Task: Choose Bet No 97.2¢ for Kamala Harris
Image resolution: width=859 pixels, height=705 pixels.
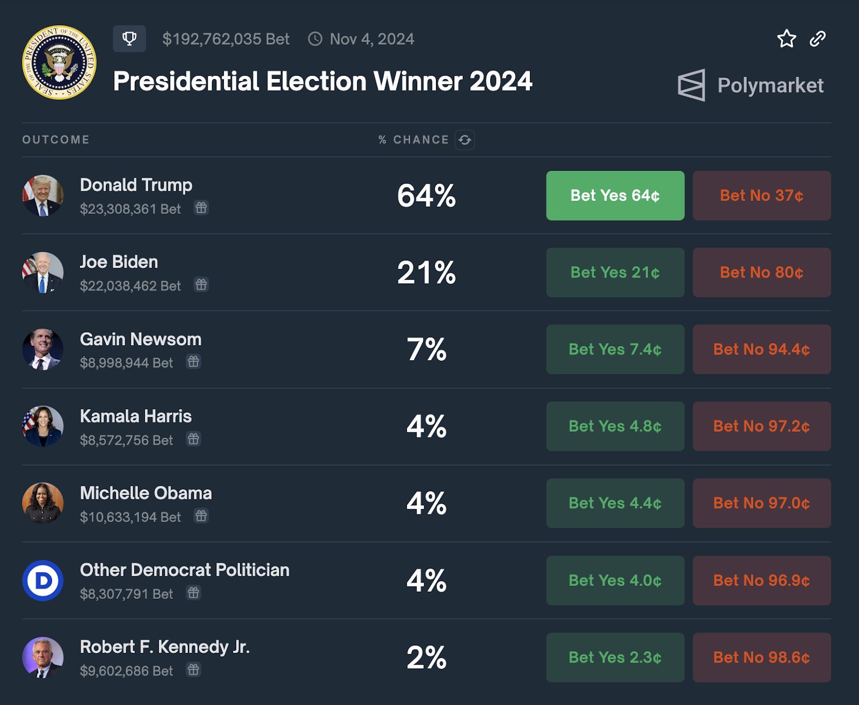Action: [762, 426]
